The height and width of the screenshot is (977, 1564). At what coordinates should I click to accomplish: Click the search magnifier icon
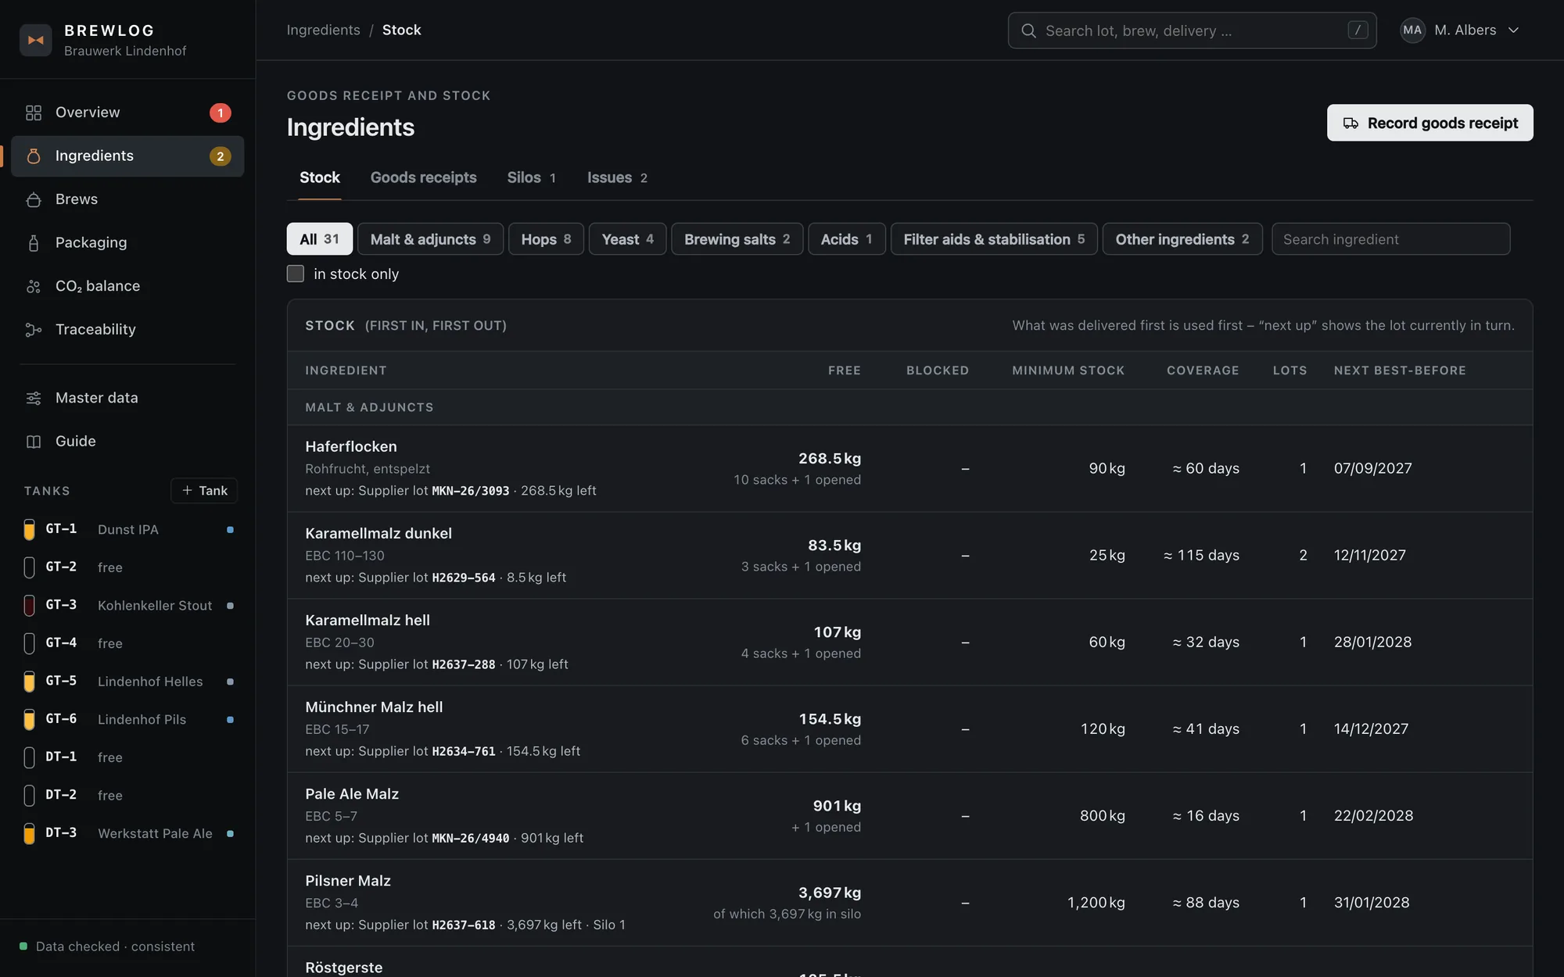(1028, 30)
